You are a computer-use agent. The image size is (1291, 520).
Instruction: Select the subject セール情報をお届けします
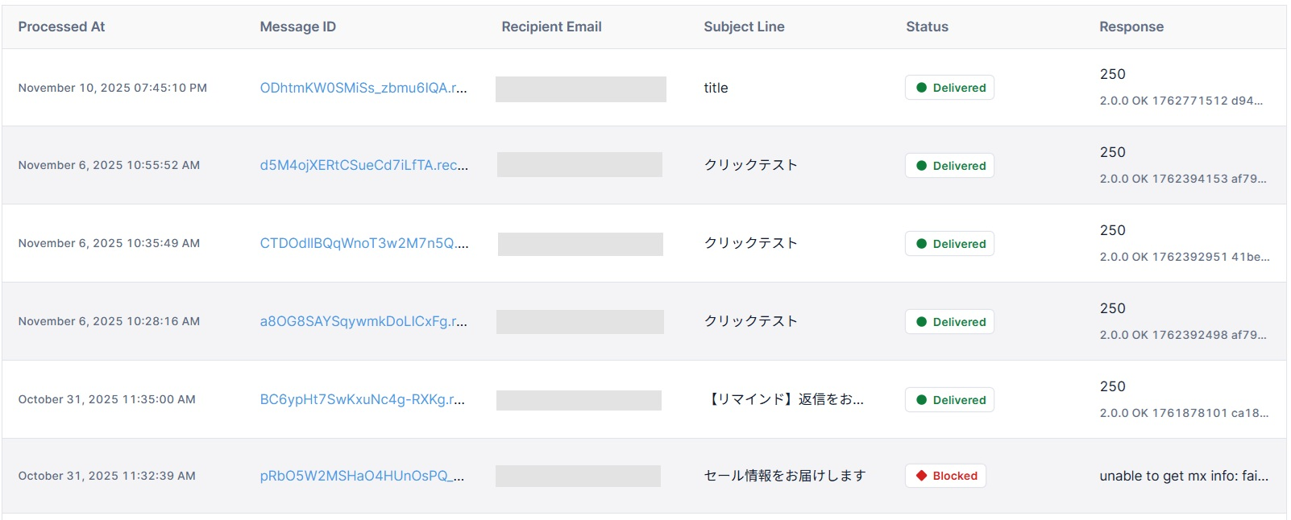(784, 476)
